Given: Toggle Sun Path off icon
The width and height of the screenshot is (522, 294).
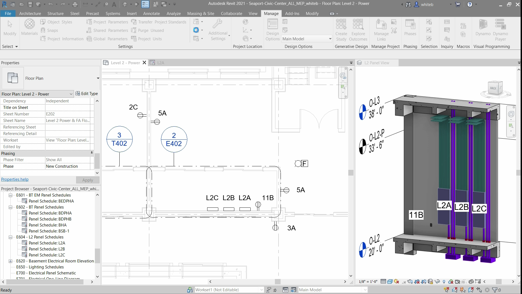Looking at the screenshot, I should click(396, 282).
